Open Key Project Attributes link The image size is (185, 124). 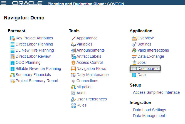(x=34, y=38)
